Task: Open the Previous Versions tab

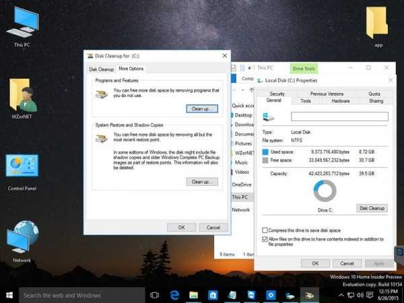Action: point(327,94)
